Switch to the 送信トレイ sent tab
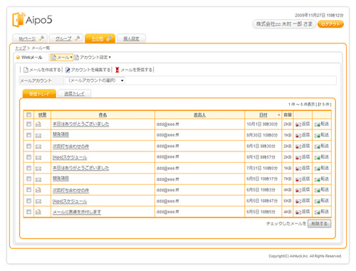 click(74, 94)
